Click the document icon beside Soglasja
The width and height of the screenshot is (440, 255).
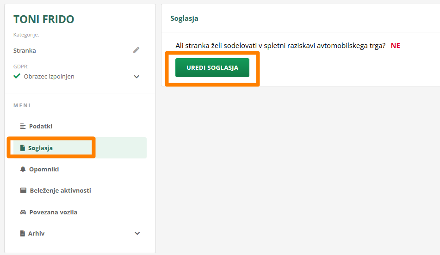(22, 148)
